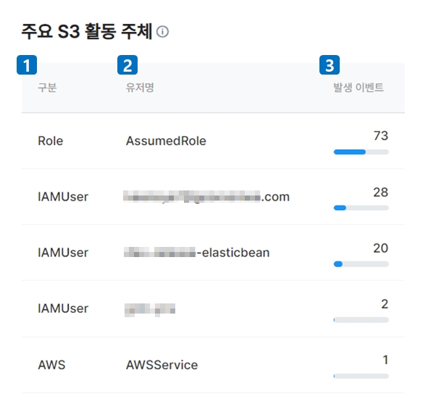Select the AssumedRole user name

pyautogui.click(x=166, y=140)
